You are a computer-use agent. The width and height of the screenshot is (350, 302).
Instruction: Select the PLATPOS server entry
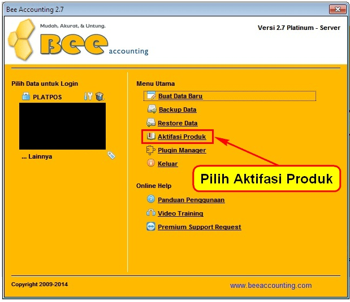pyautogui.click(x=46, y=97)
